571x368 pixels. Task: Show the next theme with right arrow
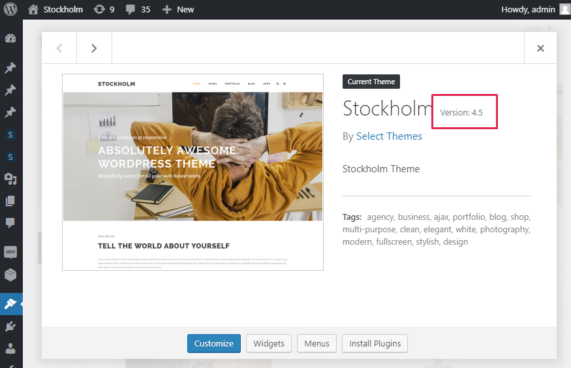[95, 48]
